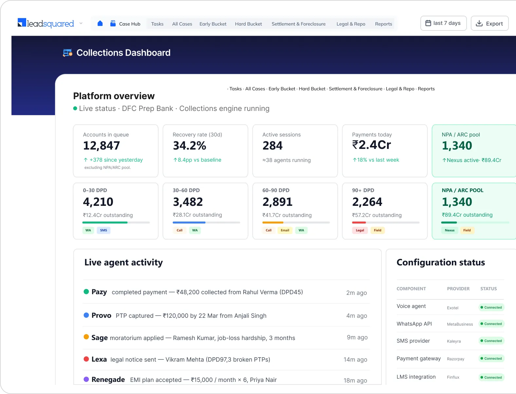This screenshot has height=394, width=516.
Task: Click the Connected badge for LMS integration
Action: pos(491,377)
